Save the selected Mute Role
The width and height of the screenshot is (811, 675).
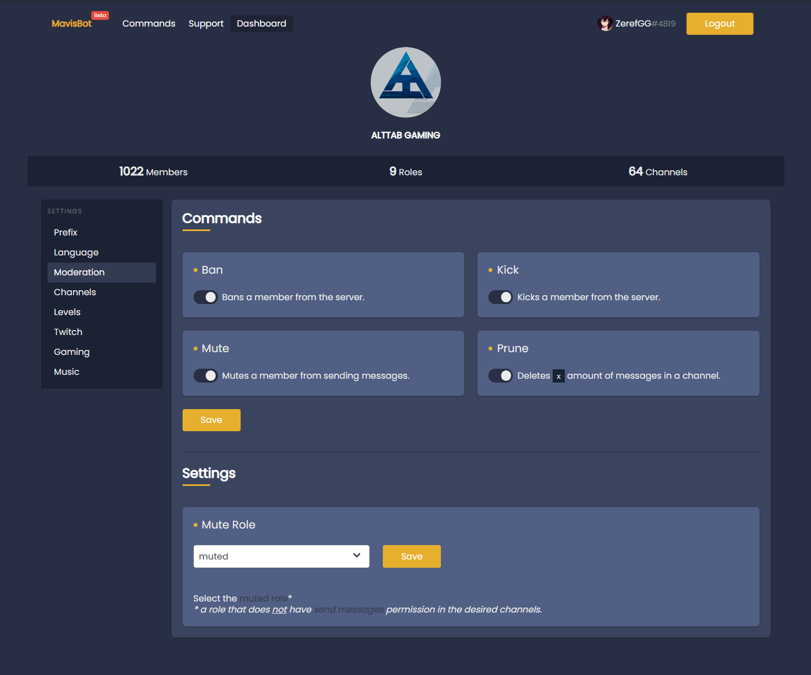tap(412, 556)
